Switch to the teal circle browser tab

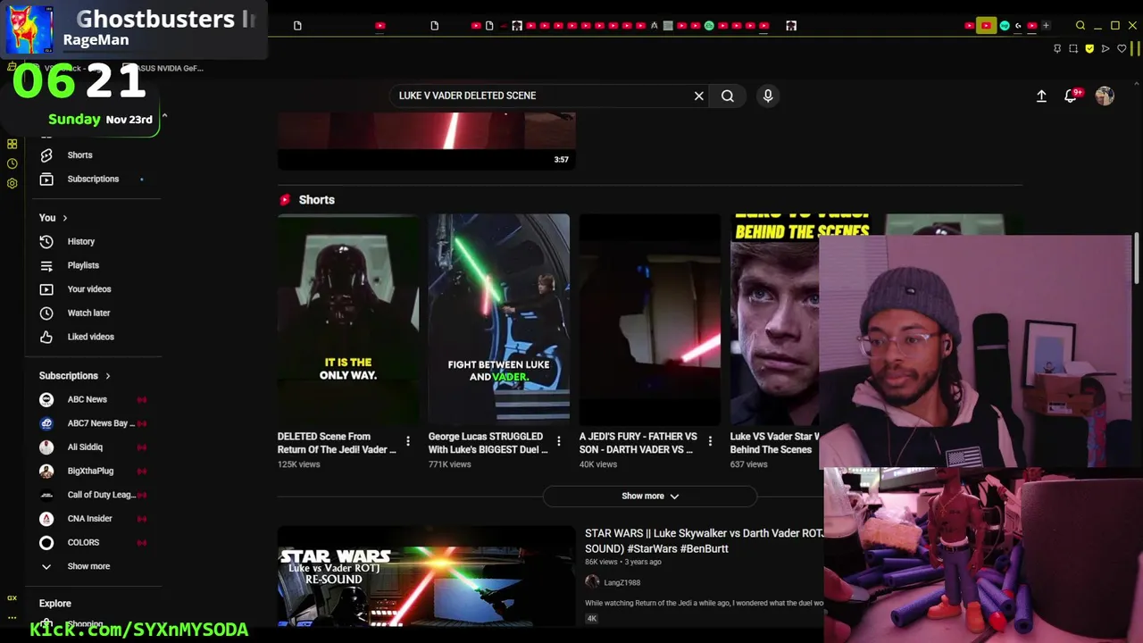point(1005,25)
